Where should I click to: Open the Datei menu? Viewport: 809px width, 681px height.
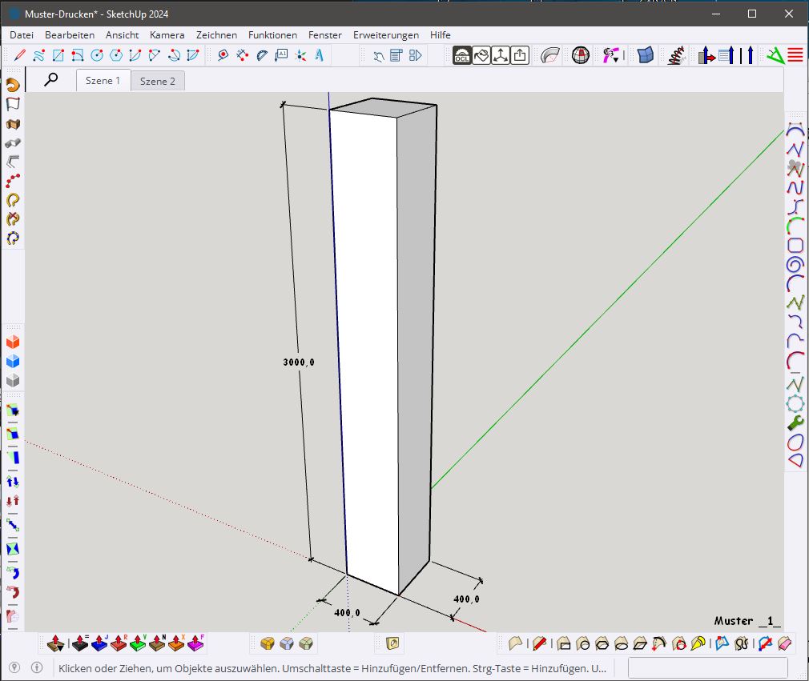coord(22,35)
